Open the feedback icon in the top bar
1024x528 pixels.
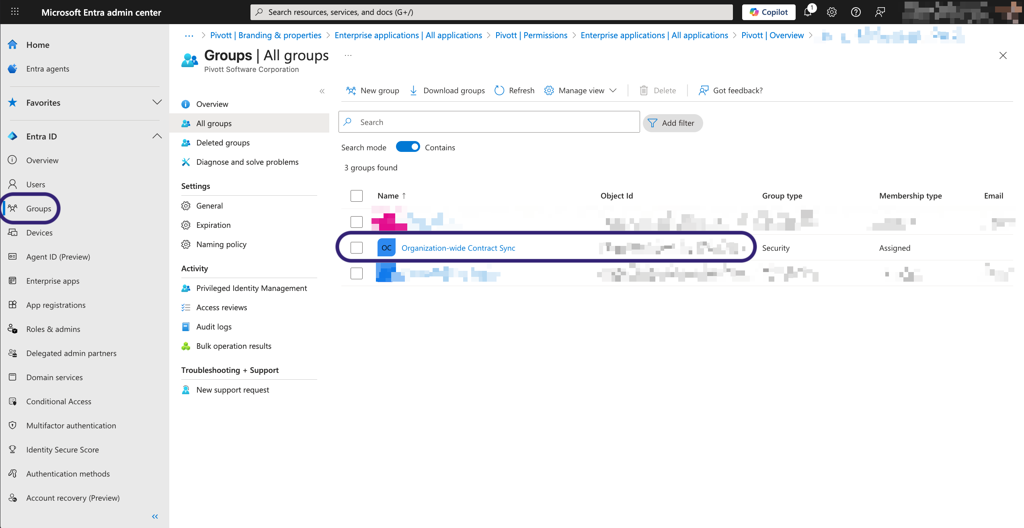pos(880,12)
